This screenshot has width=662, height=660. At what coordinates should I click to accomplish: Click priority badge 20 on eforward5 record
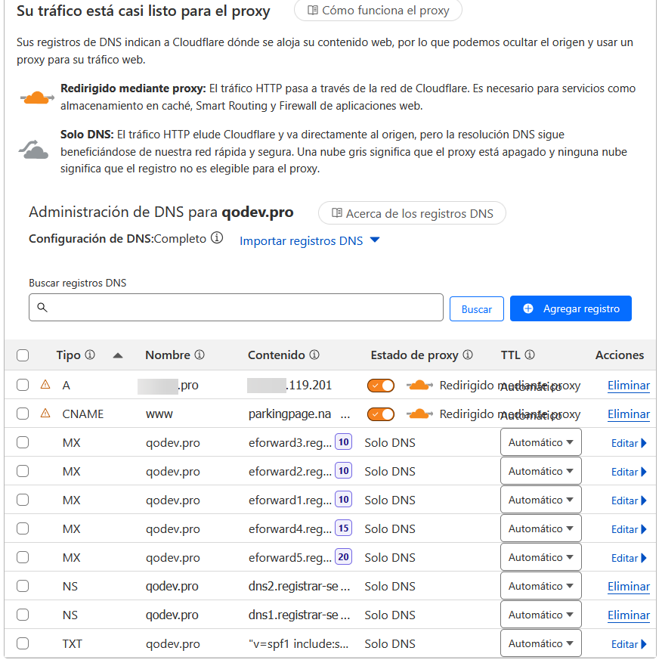tap(344, 557)
